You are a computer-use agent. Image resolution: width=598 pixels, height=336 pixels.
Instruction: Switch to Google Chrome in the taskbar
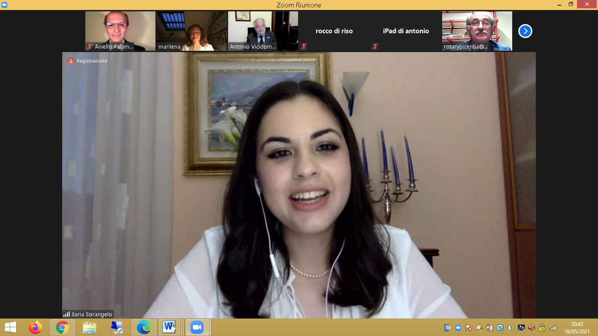pyautogui.click(x=63, y=327)
